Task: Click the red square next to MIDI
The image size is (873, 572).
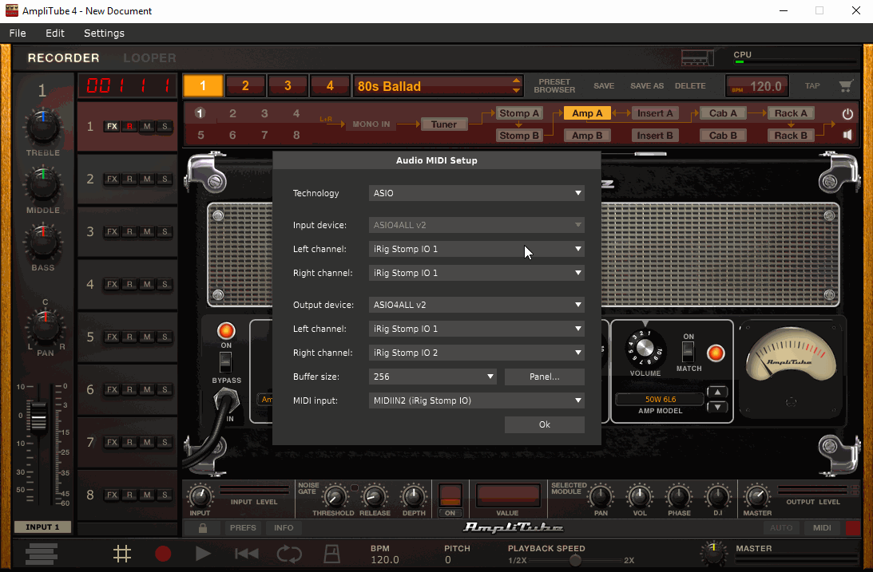Action: 852,528
